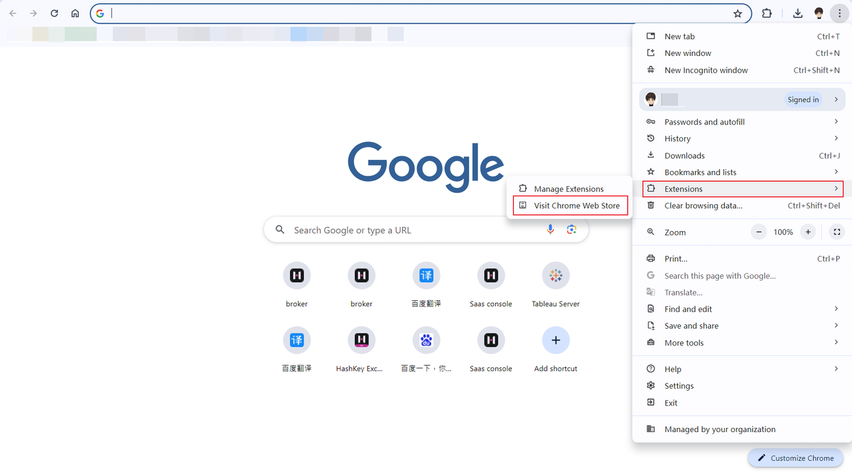This screenshot has width=852, height=476.
Task: Click the 100% zoom level value
Action: (x=783, y=232)
